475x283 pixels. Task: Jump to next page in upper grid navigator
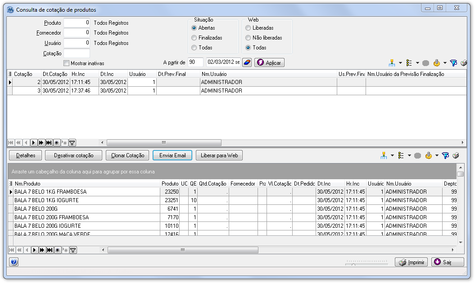[x=41, y=143]
